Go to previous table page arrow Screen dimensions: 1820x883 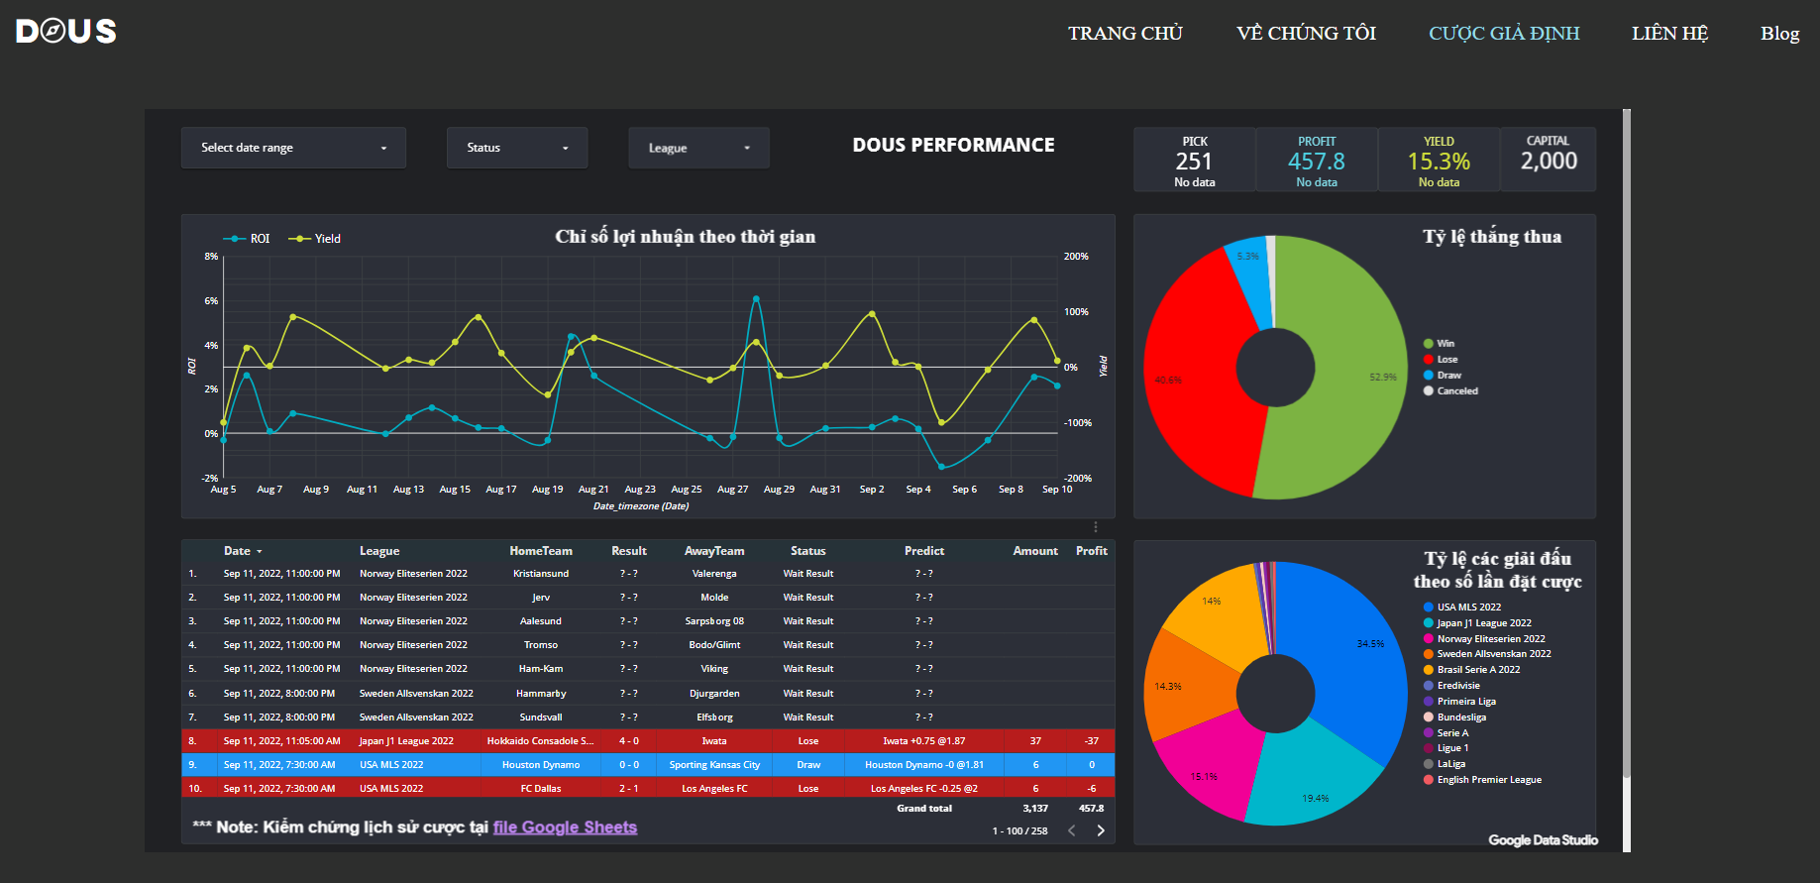[x=1072, y=830]
